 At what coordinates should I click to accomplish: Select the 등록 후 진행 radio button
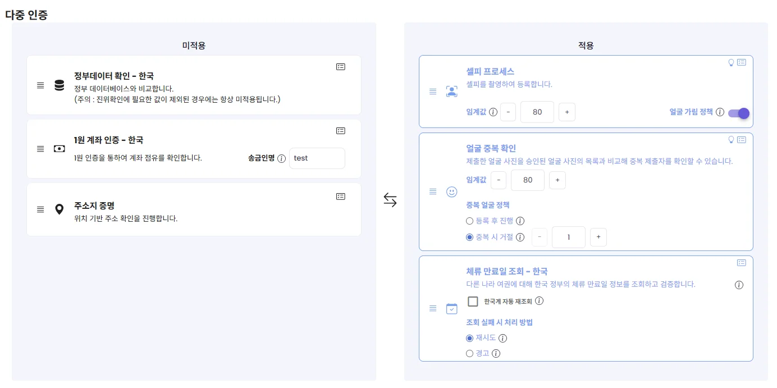point(469,221)
